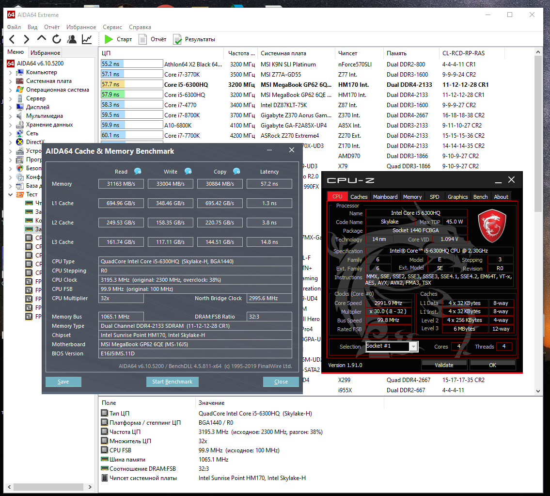Open the About tab in CPU-Z

tap(501, 196)
